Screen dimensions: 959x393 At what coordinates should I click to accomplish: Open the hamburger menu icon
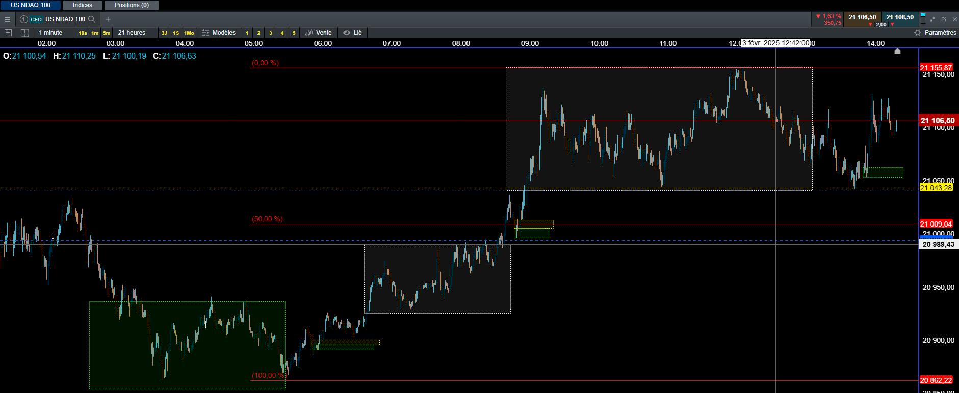click(x=8, y=19)
